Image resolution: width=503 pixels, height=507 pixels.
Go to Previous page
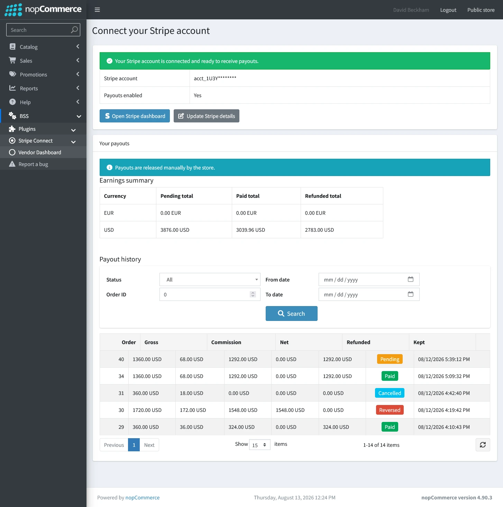point(114,445)
